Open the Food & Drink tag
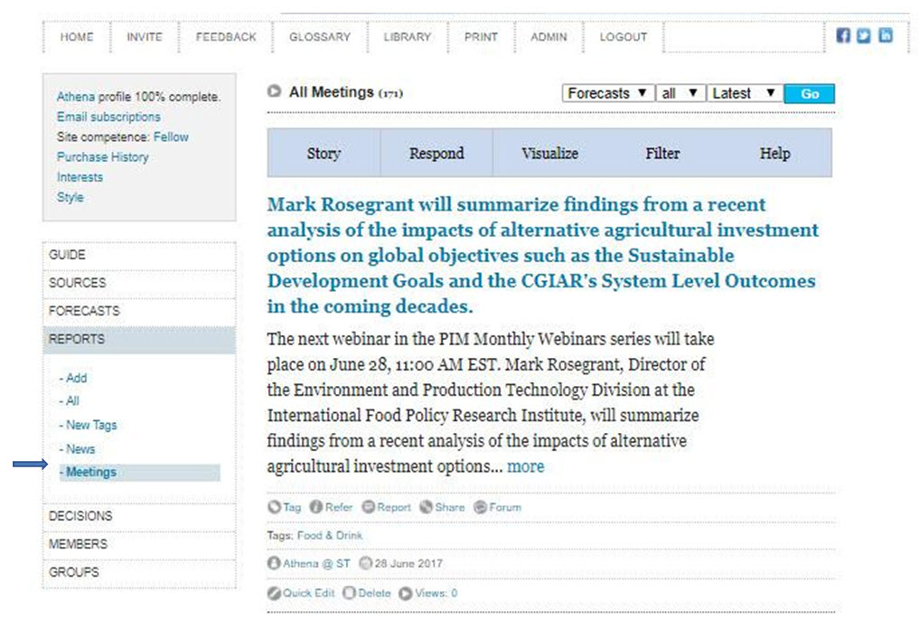Screen dimensions: 919x620 (x=330, y=536)
